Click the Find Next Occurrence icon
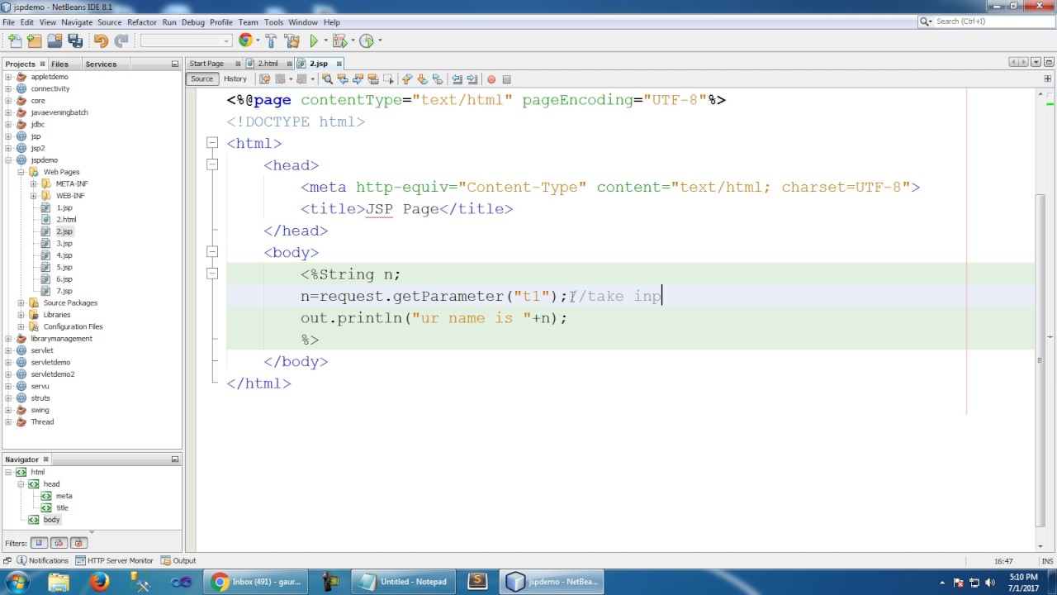Image resolution: width=1057 pixels, height=595 pixels. (x=358, y=79)
